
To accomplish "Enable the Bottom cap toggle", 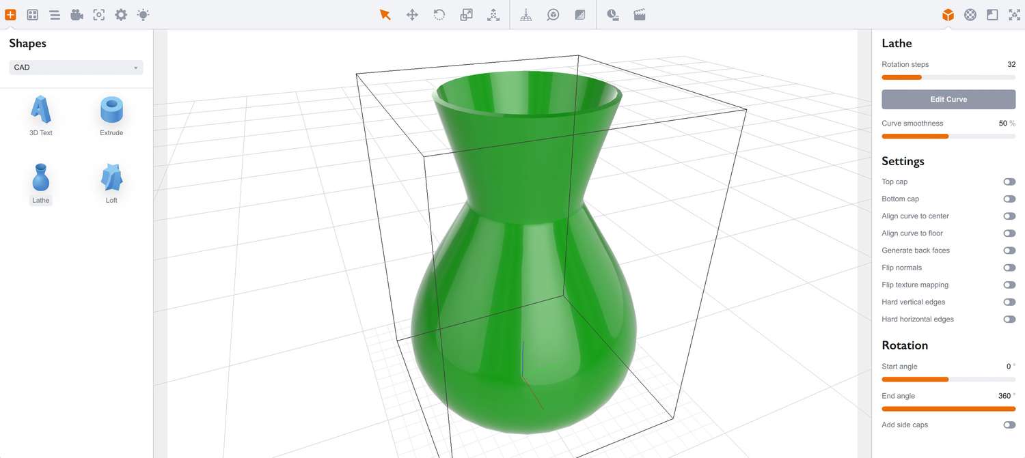I will tap(1009, 199).
